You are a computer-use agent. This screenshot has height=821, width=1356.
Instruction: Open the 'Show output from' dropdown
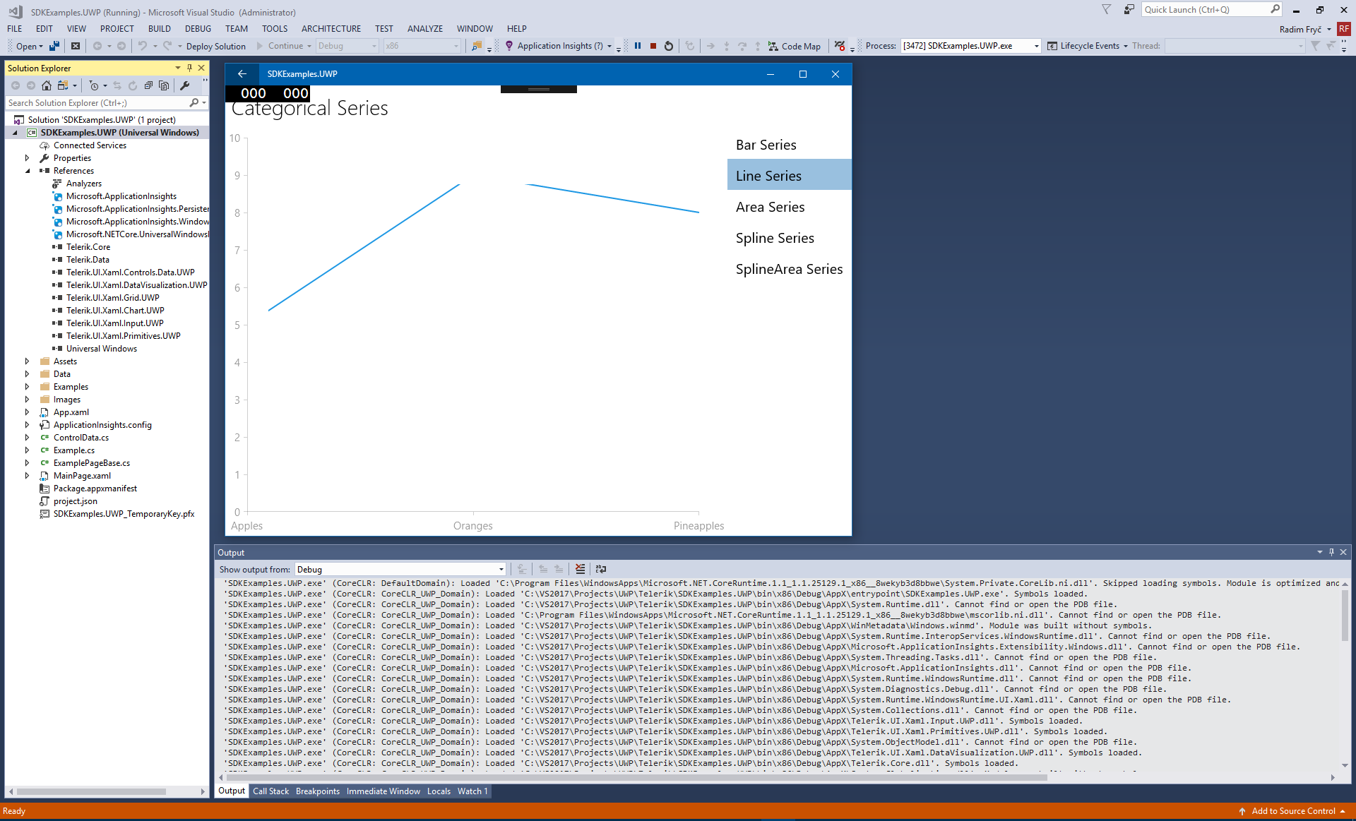pos(501,570)
